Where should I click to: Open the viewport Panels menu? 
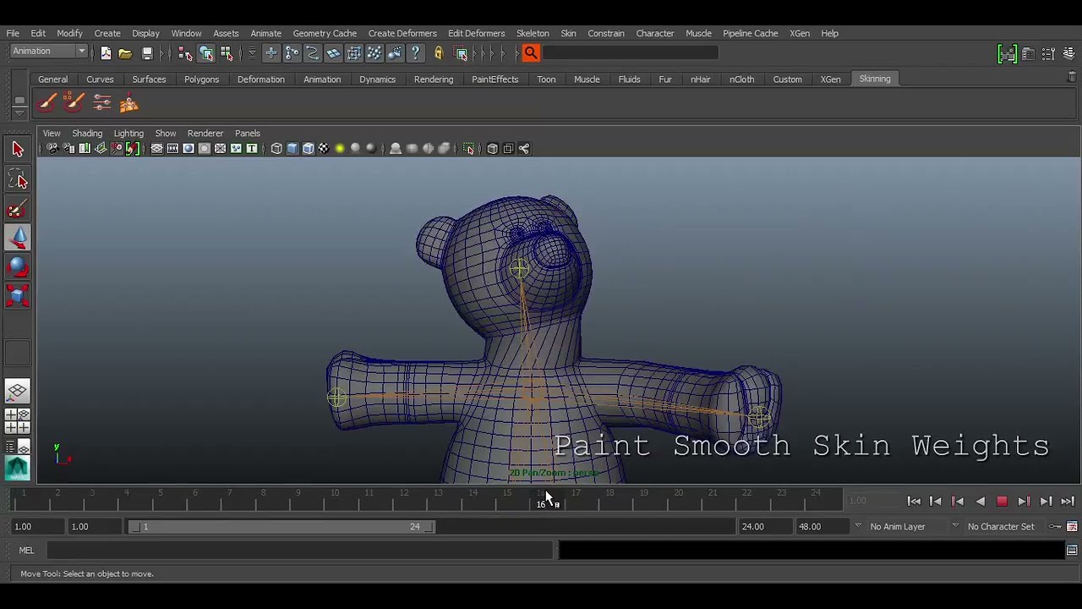point(247,133)
